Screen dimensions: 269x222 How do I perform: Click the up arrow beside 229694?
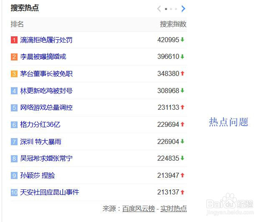point(183,124)
